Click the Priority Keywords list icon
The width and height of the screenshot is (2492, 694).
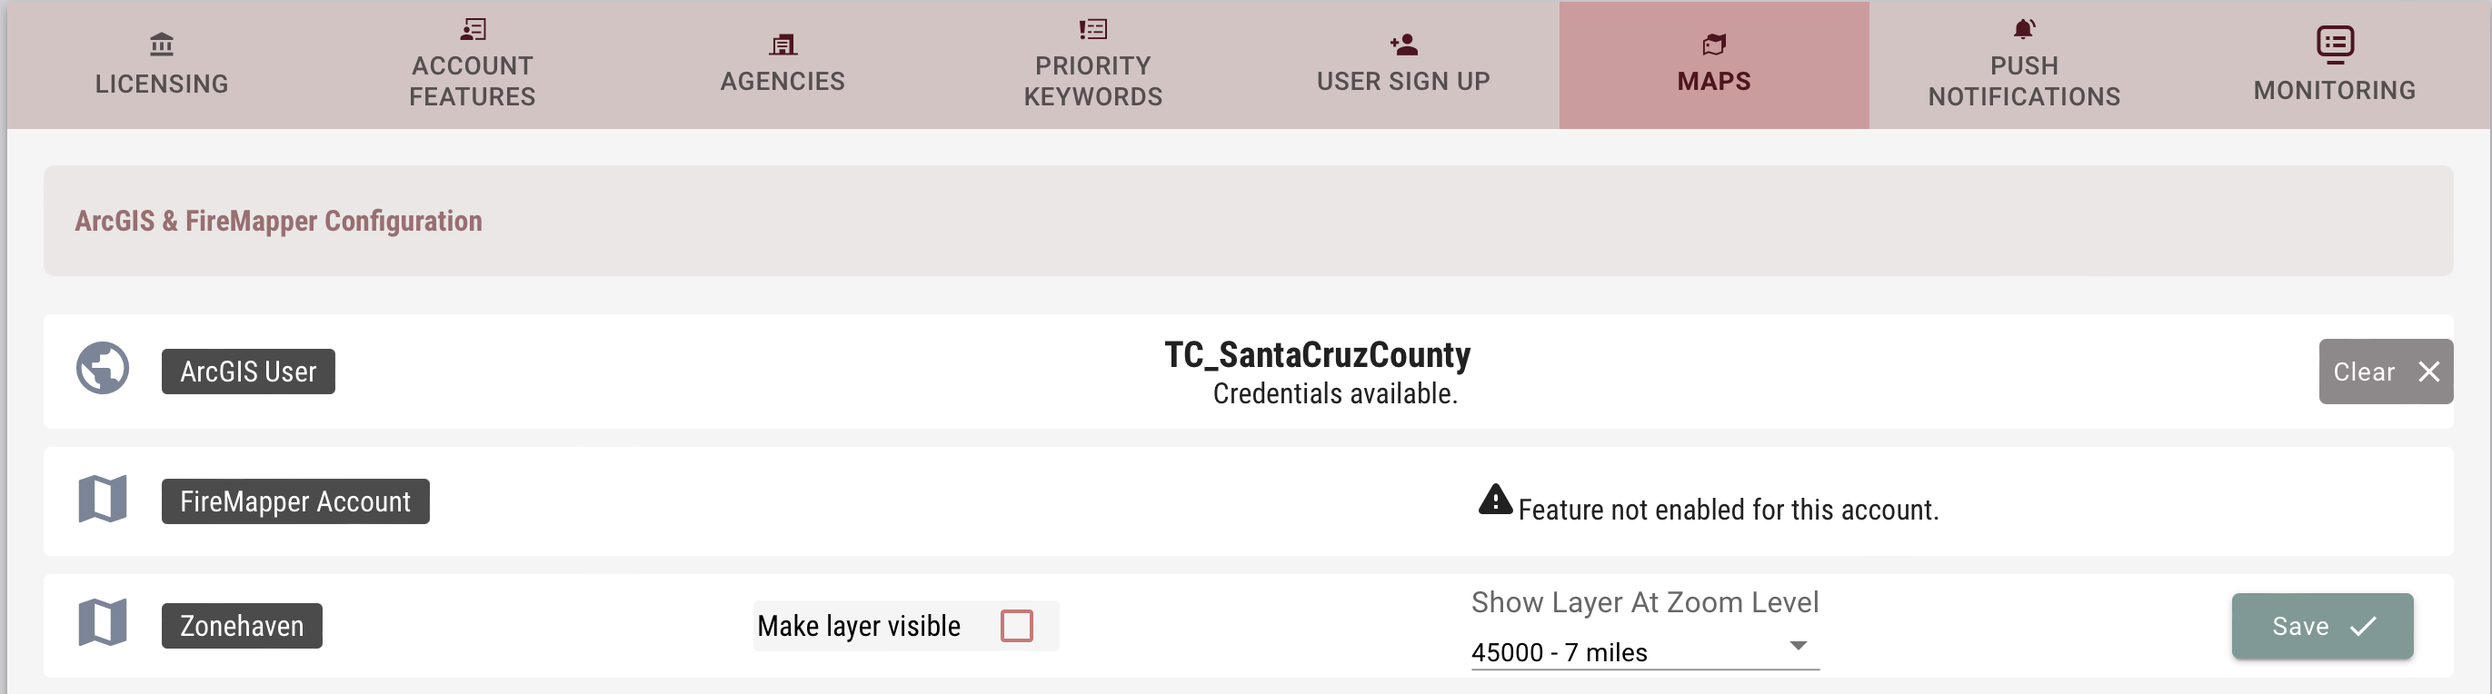coord(1093,29)
